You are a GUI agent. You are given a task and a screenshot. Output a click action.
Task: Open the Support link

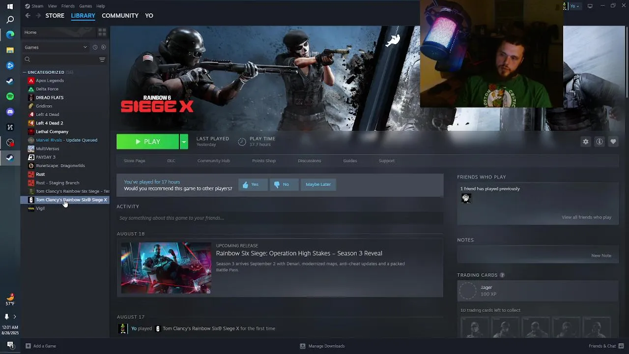pyautogui.click(x=386, y=161)
